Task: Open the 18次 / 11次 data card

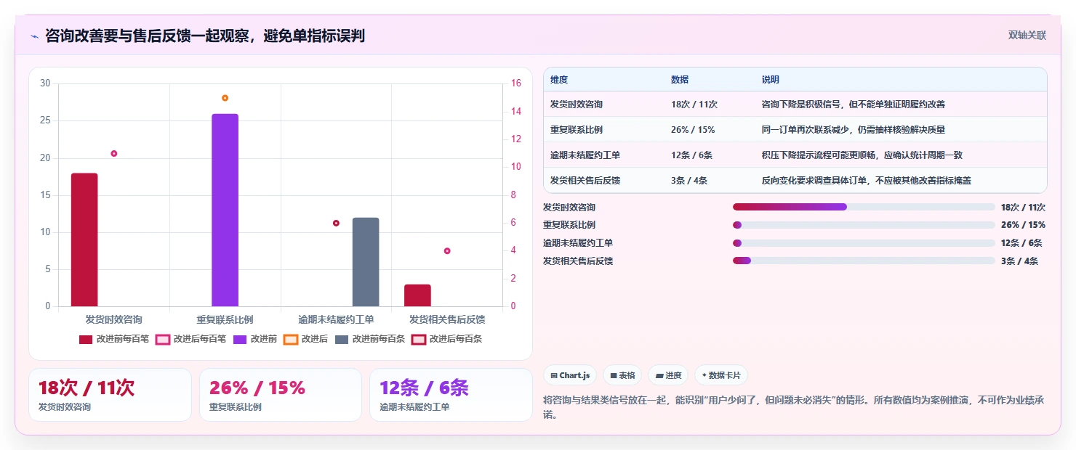Action: coord(110,395)
